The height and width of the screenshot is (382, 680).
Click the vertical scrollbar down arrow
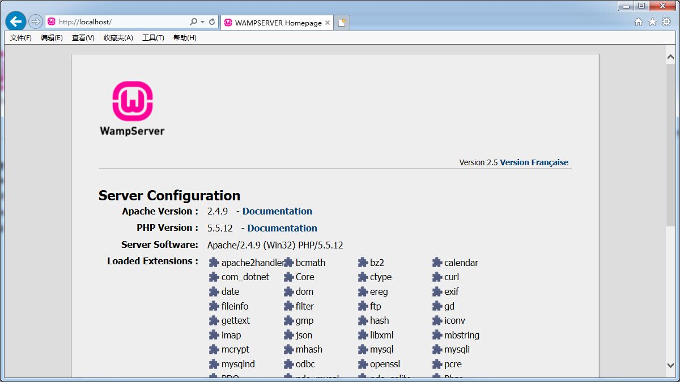tap(670, 365)
